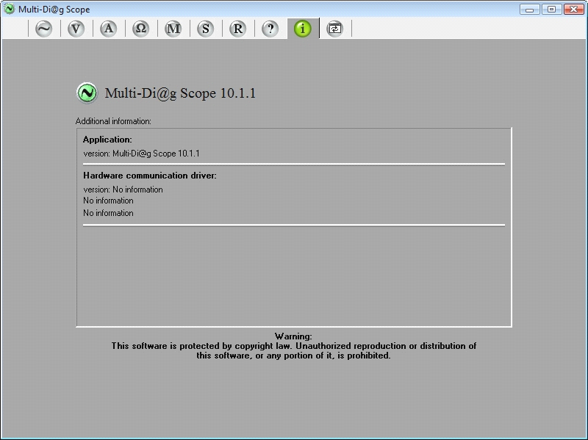The width and height of the screenshot is (588, 440).
Task: Minimize the Multi-Di@g Scope window
Action: [x=529, y=10]
